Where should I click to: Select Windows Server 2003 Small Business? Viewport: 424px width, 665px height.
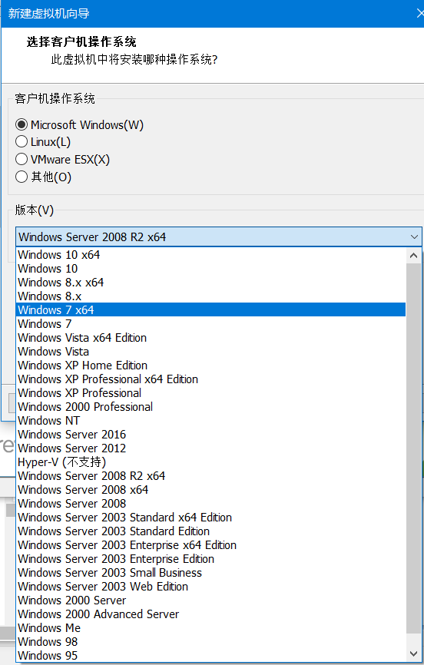(211, 573)
